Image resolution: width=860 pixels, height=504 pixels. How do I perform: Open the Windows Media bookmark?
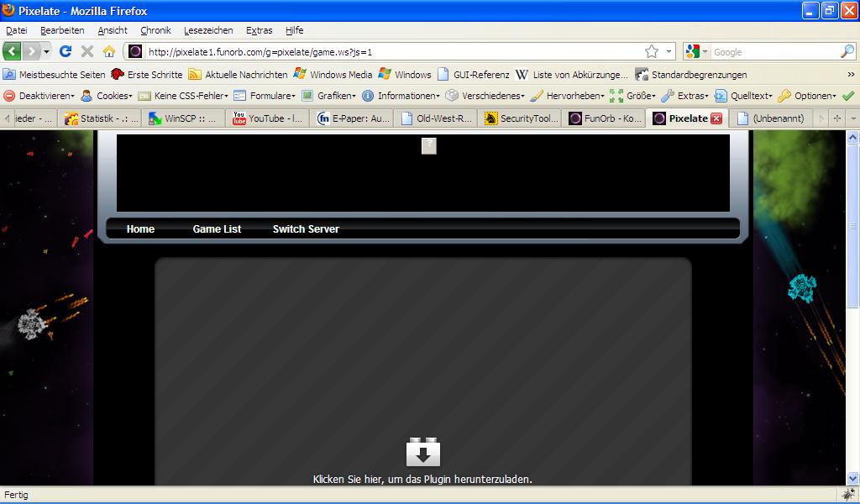tap(333, 74)
